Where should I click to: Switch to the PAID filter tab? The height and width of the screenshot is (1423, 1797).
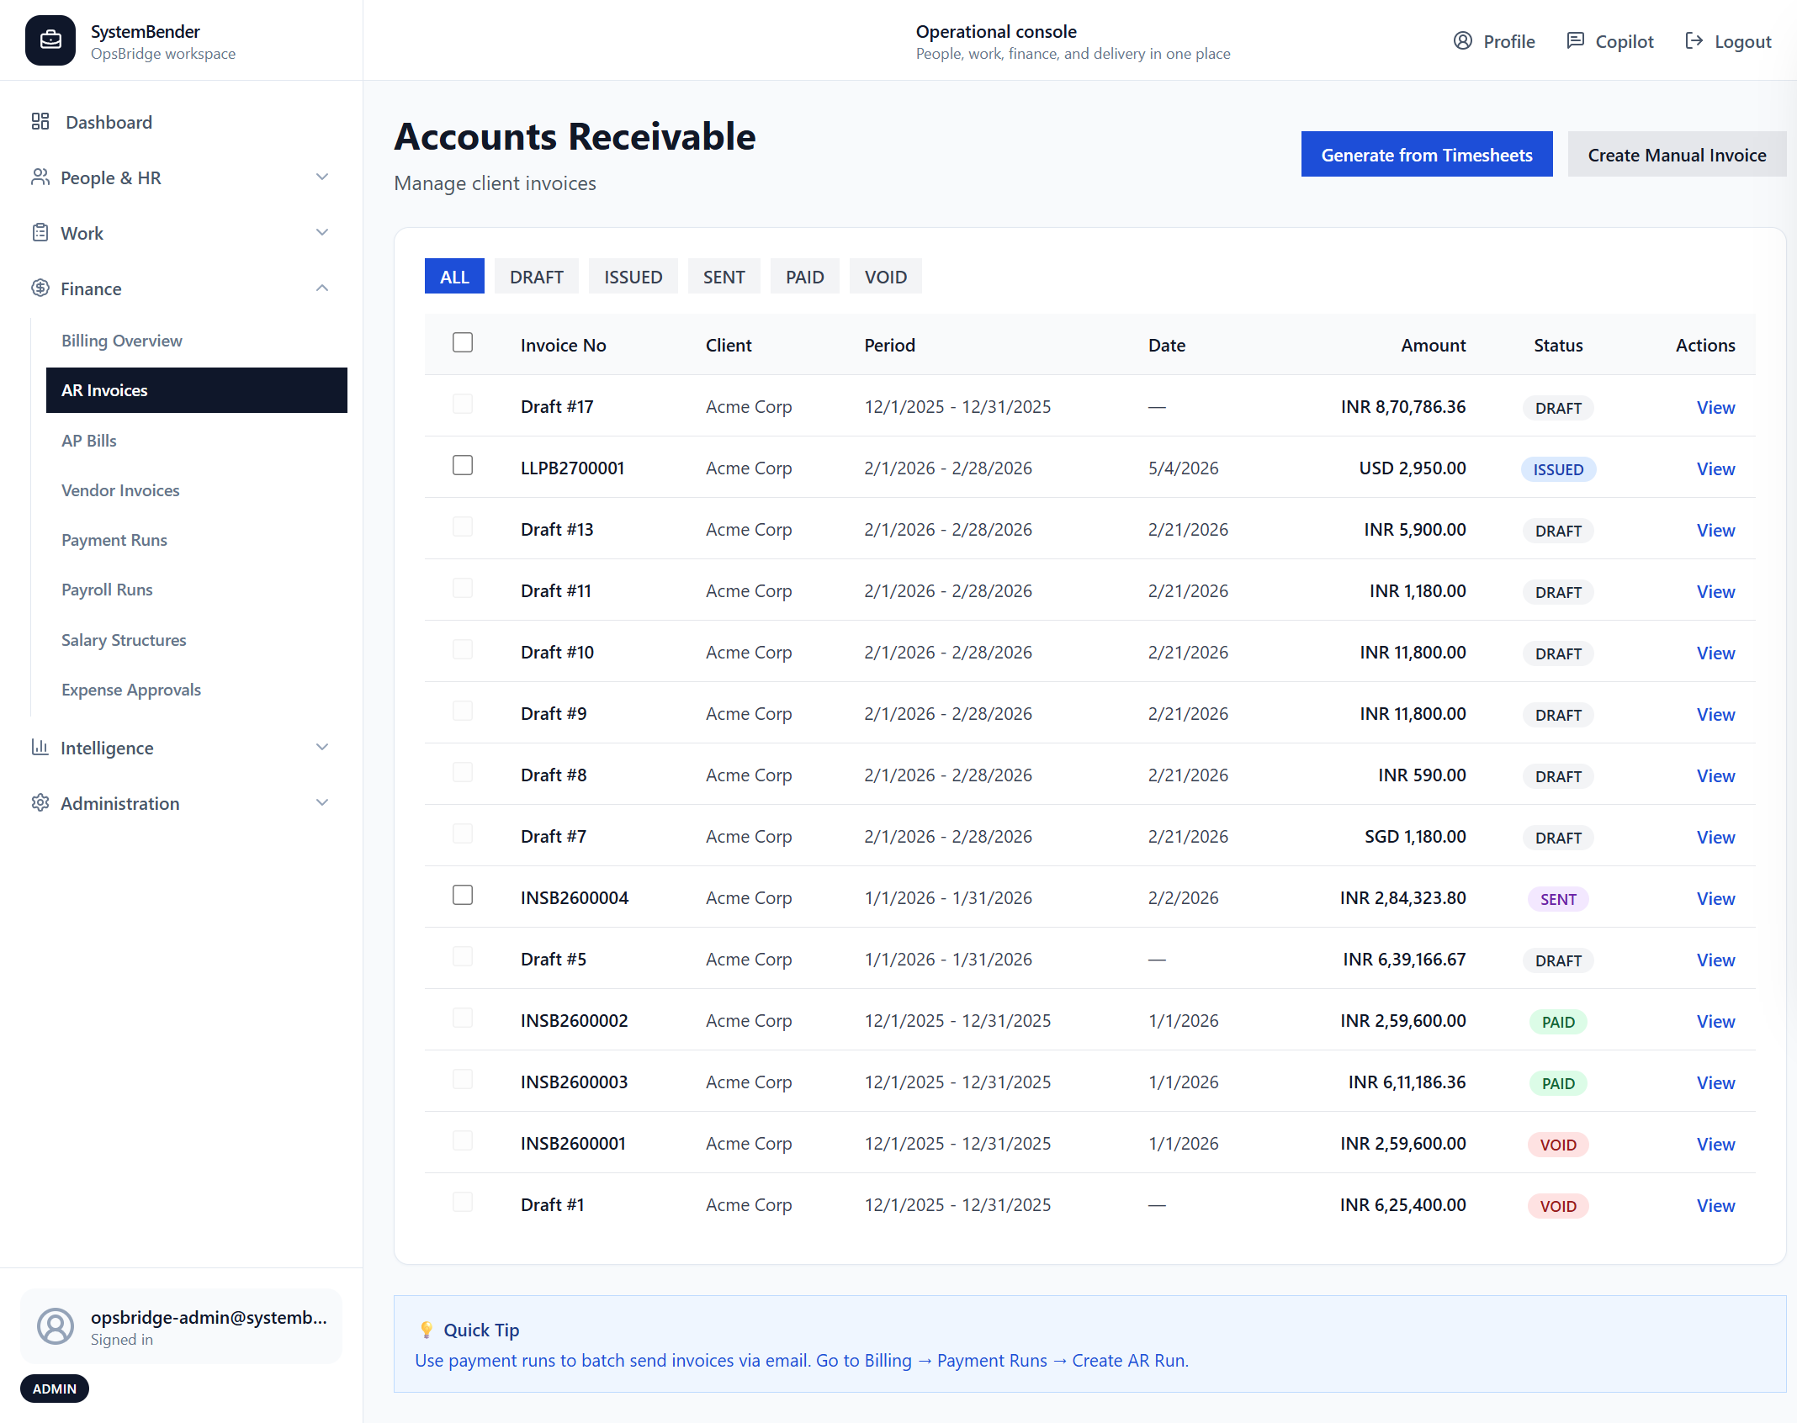805,276
